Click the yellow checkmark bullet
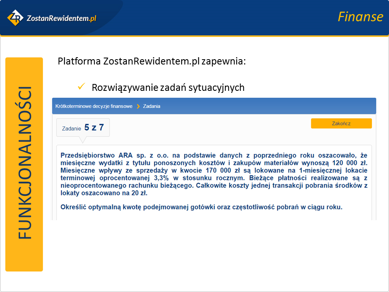Viewport: 389px width, 292px height. pos(81,87)
